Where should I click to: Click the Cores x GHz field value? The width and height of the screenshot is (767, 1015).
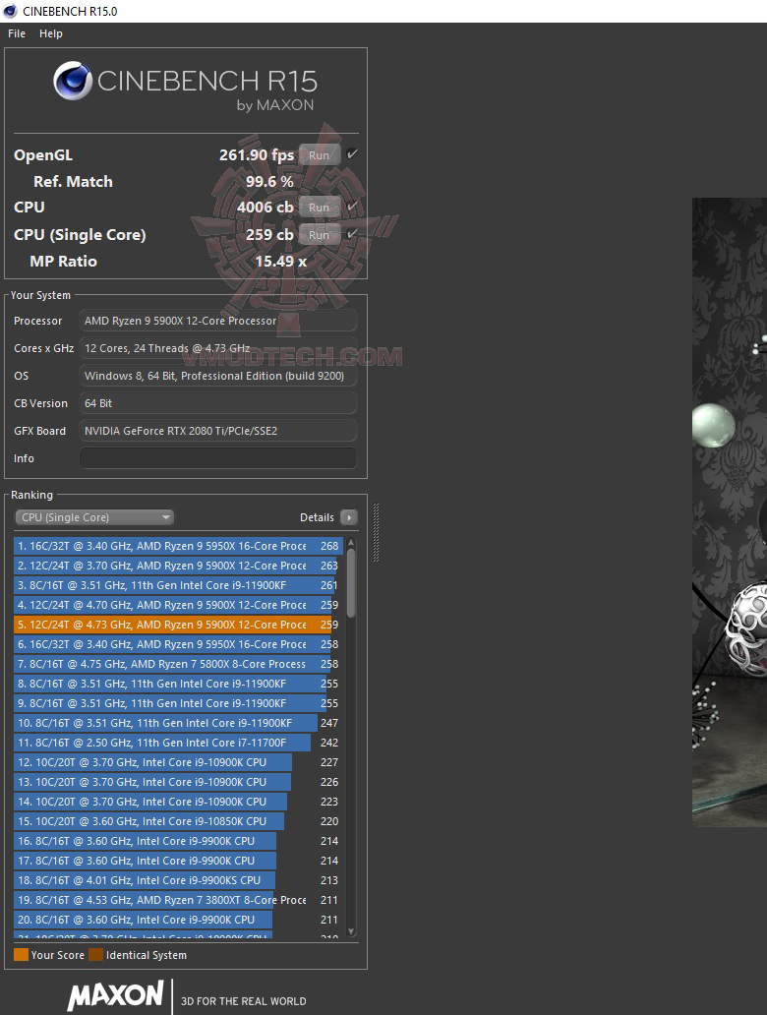coord(217,348)
